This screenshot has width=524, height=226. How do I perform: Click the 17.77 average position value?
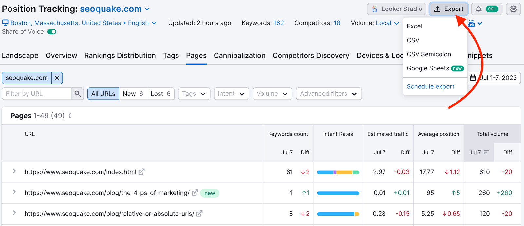pyautogui.click(x=427, y=172)
